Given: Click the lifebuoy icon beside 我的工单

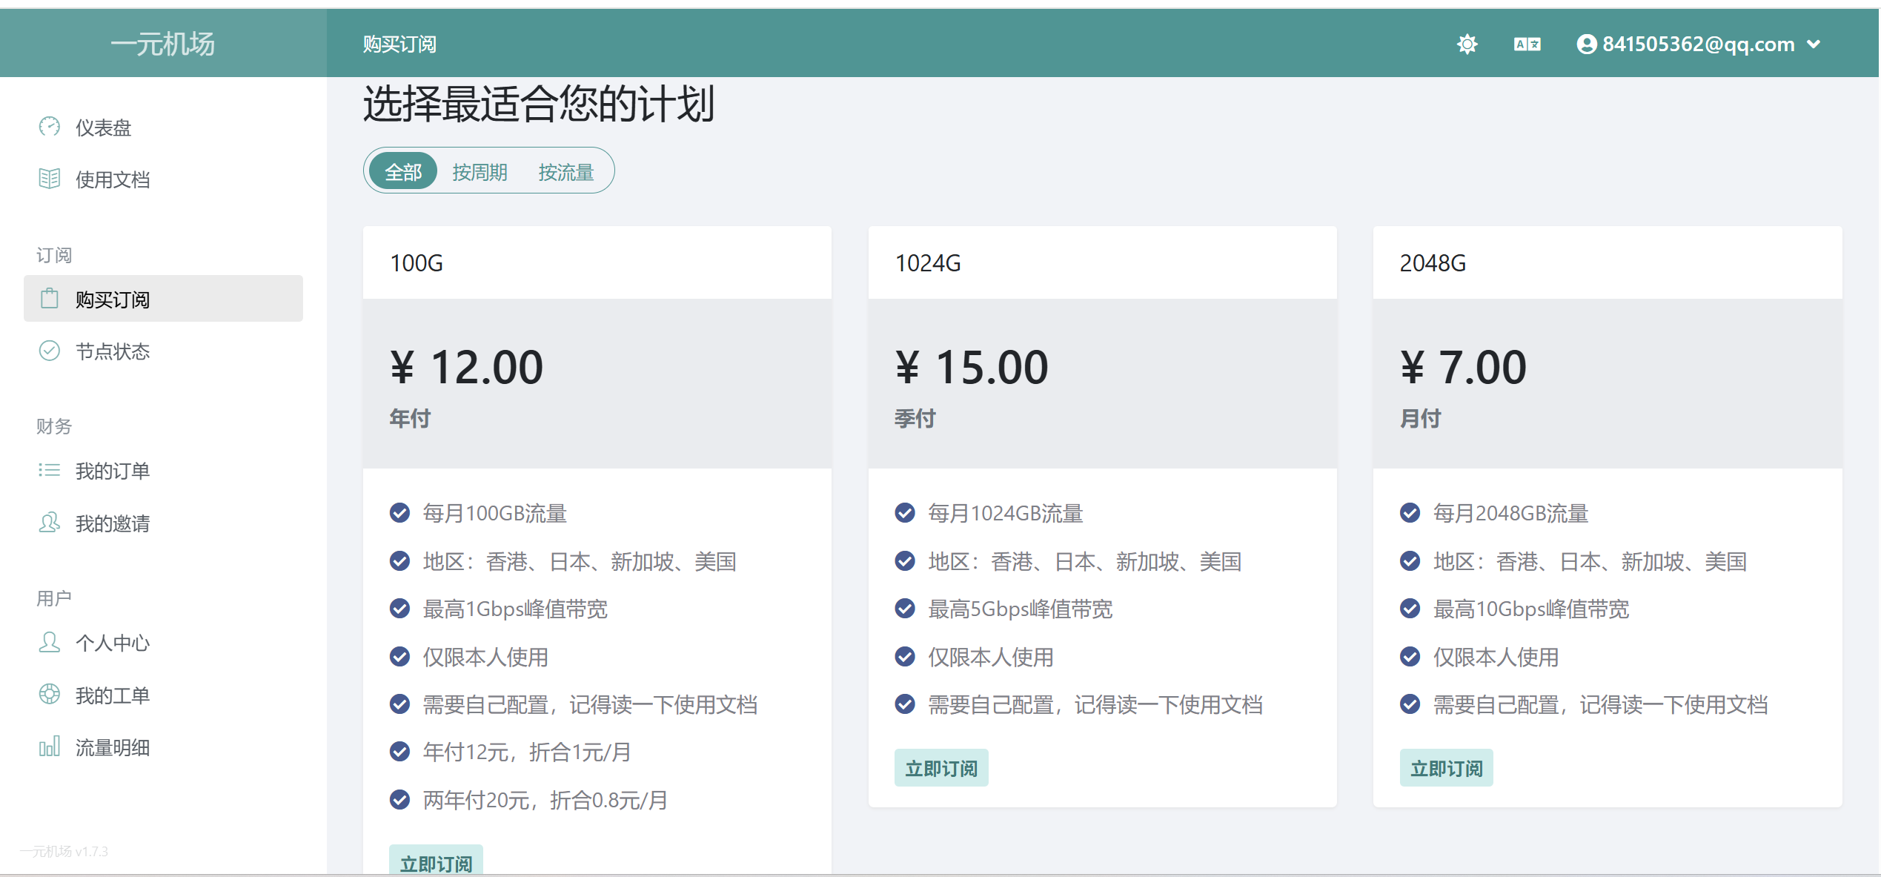Looking at the screenshot, I should pos(50,695).
